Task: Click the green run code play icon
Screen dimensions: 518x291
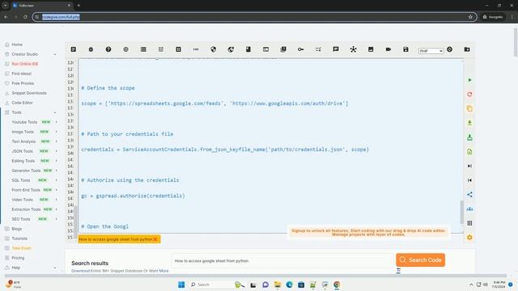Action: 469,80
